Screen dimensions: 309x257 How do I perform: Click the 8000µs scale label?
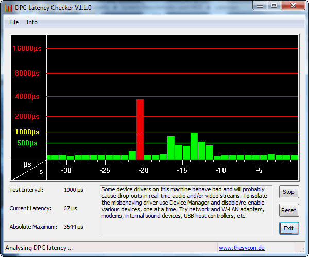27,74
